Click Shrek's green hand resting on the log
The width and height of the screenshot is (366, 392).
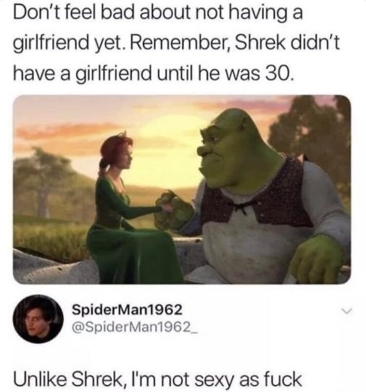tap(316, 258)
